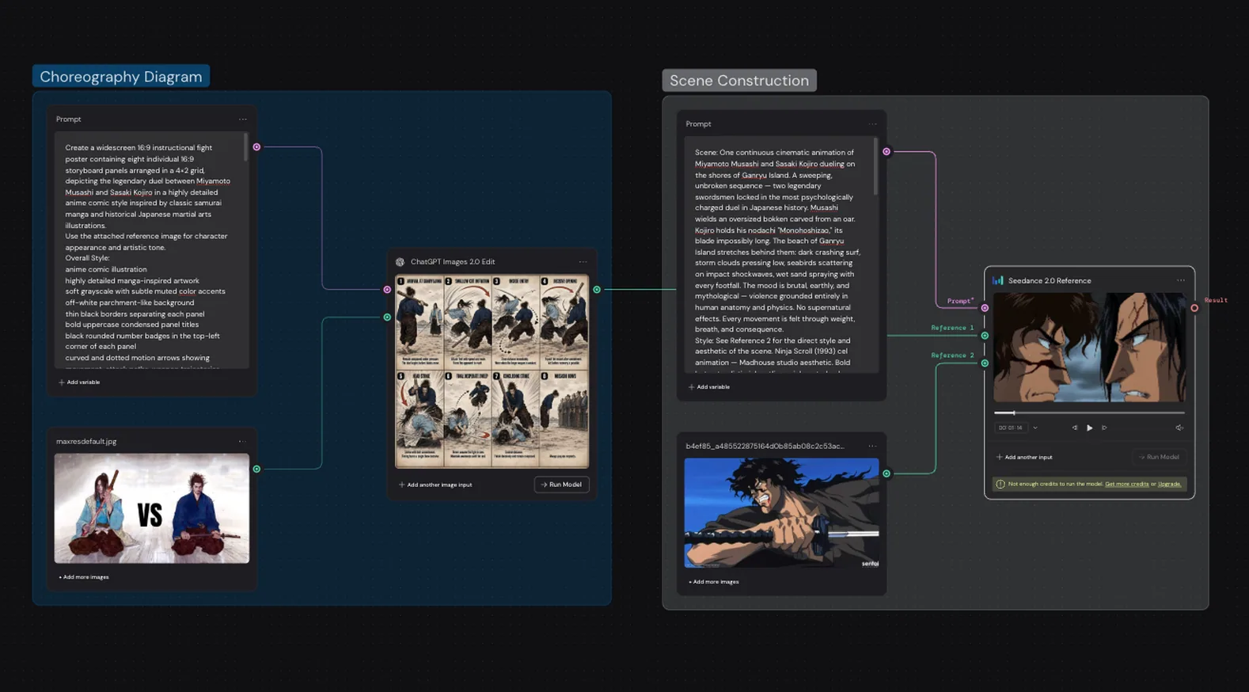1249x692 pixels.
Task: Click Run Model on Seedance 2.0 Reference node
Action: pos(1159,457)
